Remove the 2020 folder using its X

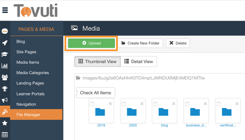pos(142,104)
